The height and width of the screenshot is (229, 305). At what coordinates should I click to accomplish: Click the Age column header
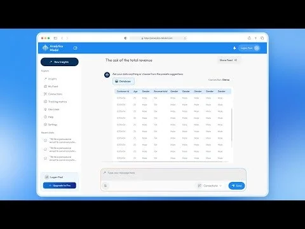[x=135, y=92]
